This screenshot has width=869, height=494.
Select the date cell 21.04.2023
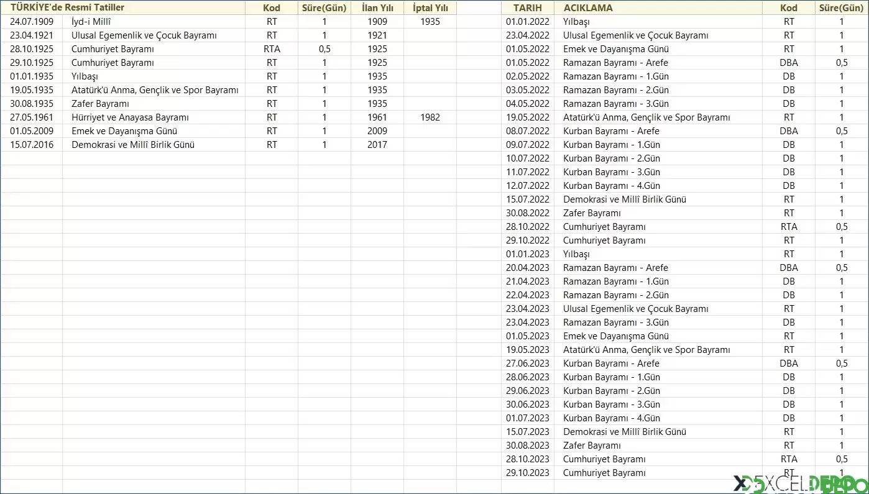tap(528, 281)
